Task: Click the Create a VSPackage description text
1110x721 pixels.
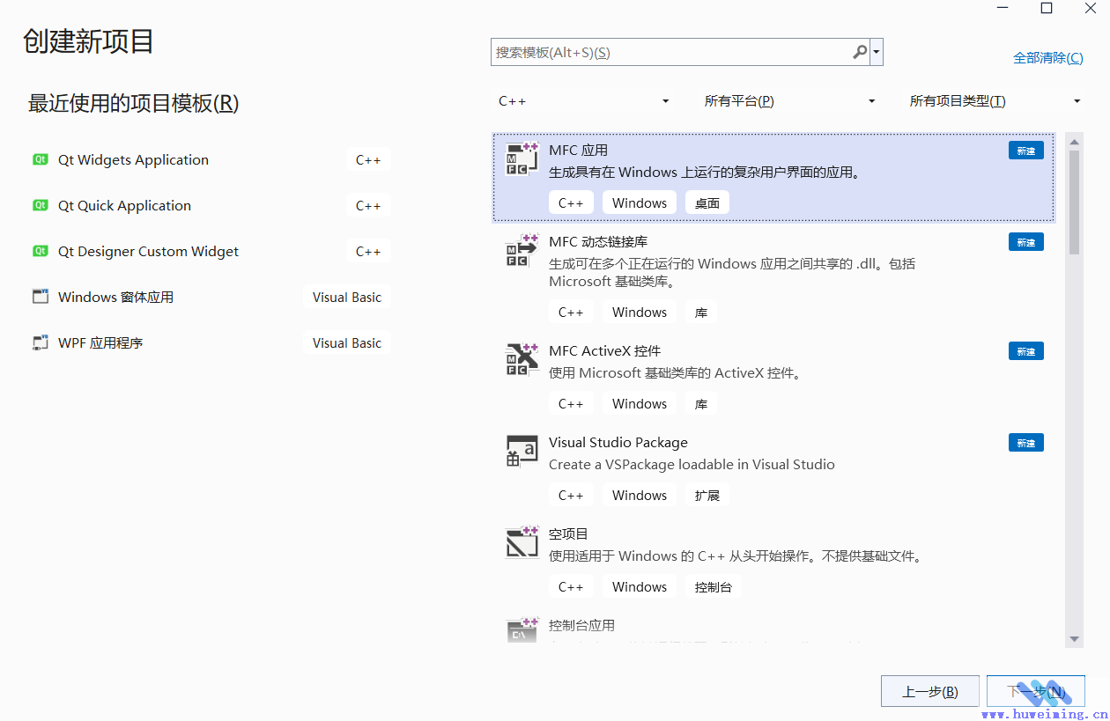Action: 692,464
